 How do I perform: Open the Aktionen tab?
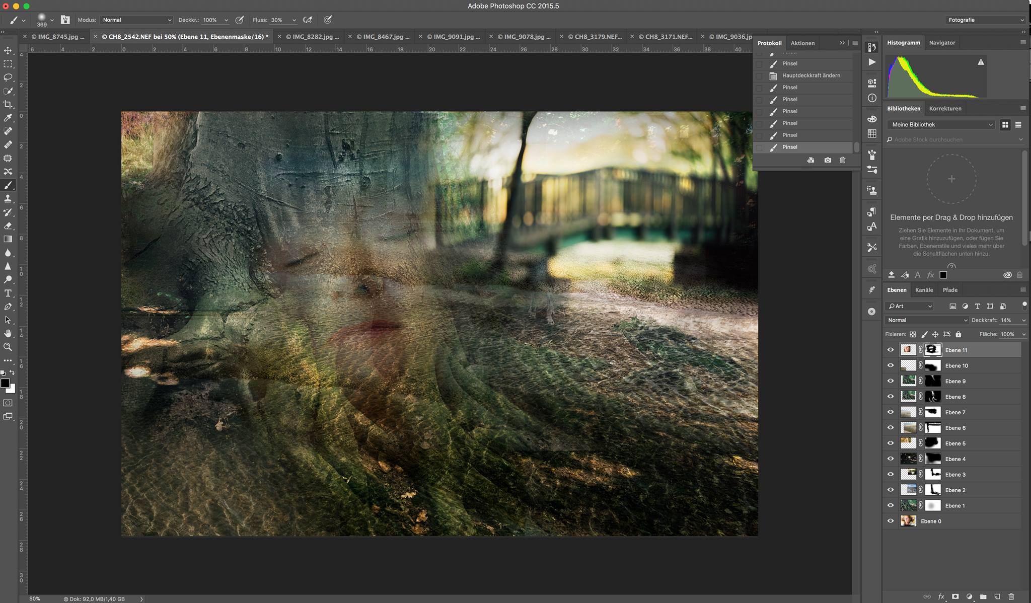point(802,43)
